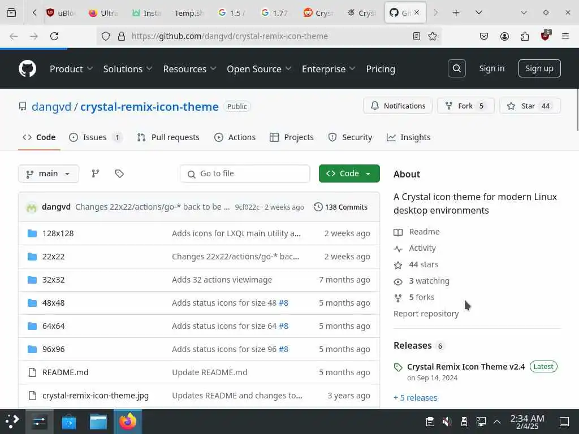Open the dangvd owner link
Viewport: 579px width, 434px height.
(51, 107)
